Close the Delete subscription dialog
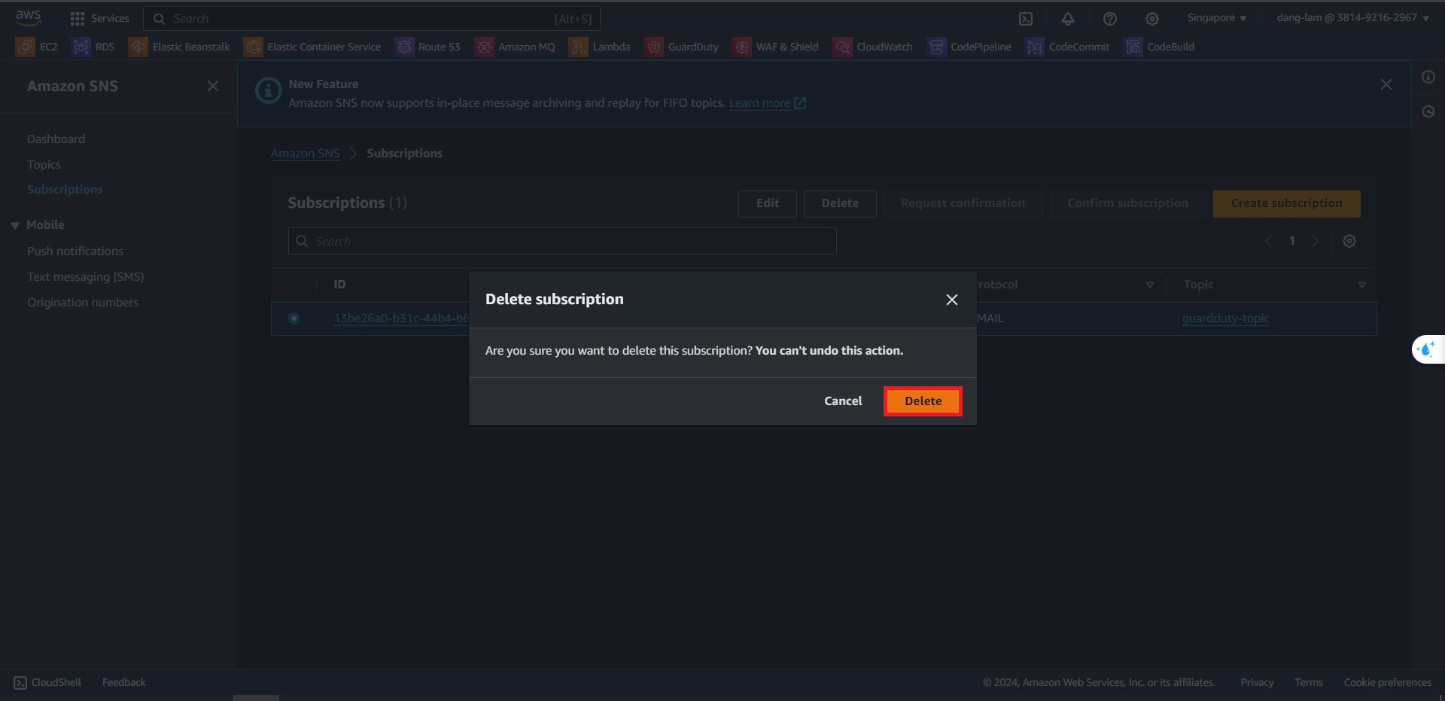Image resolution: width=1445 pixels, height=701 pixels. (x=952, y=300)
